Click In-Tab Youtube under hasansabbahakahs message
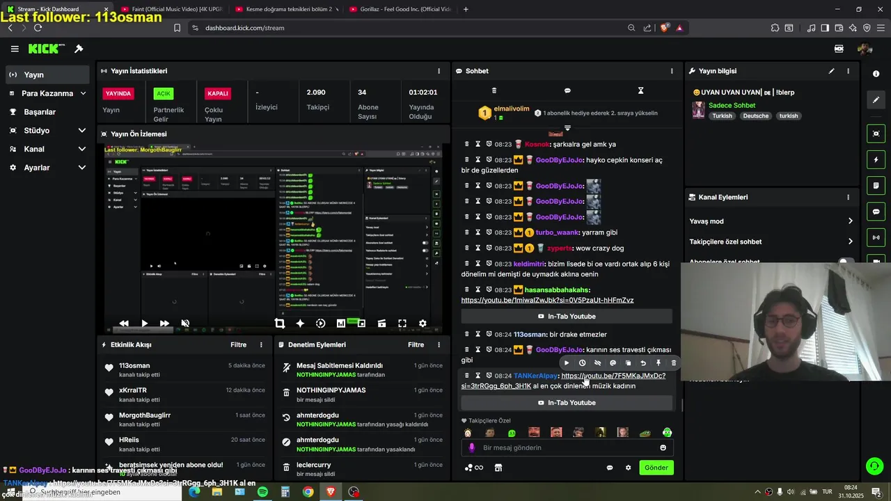This screenshot has width=891, height=501. point(567,317)
